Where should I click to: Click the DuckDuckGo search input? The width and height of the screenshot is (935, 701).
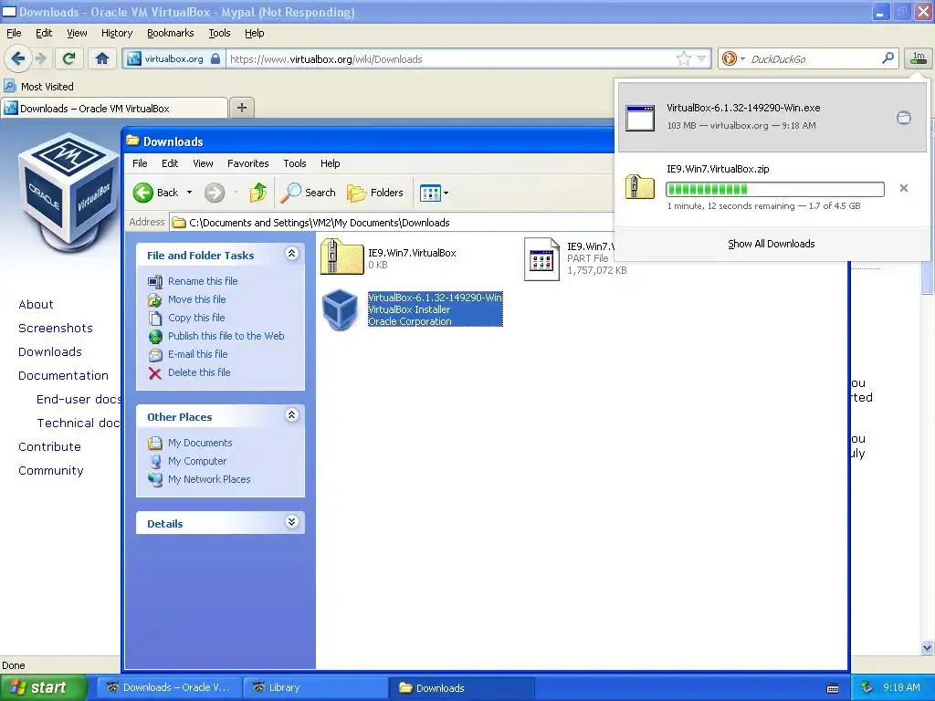pyautogui.click(x=812, y=58)
